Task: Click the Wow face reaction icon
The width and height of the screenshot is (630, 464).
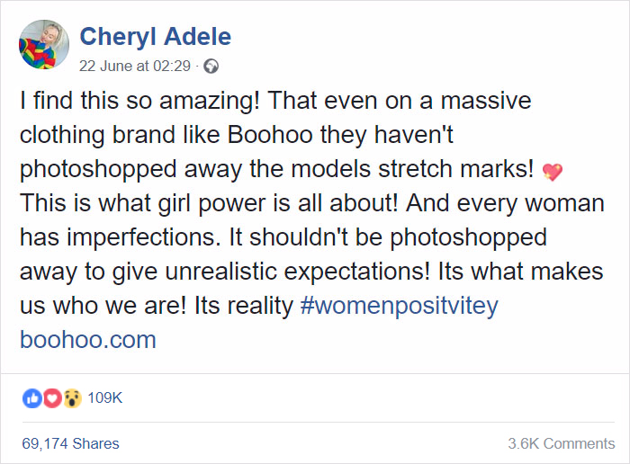Action: 71,397
